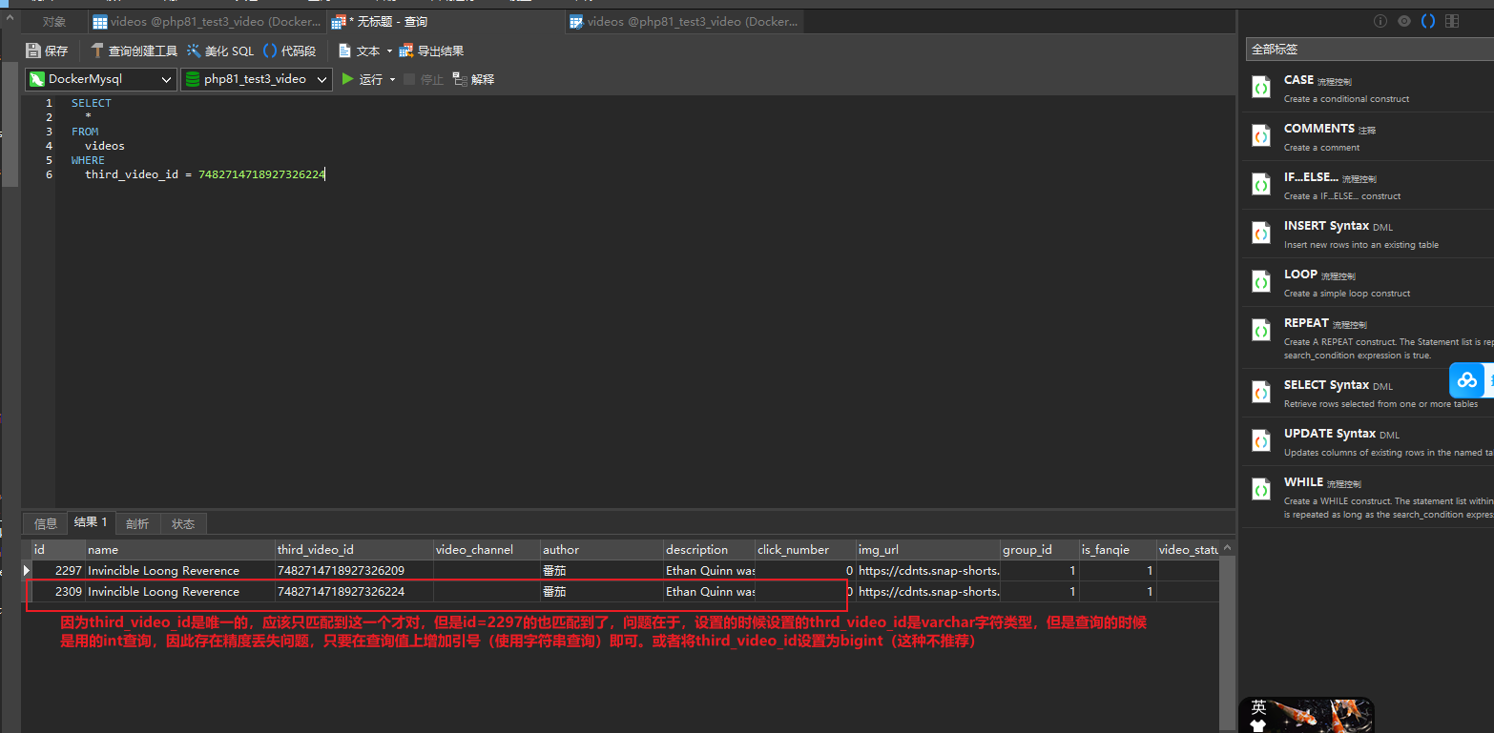Click the third_video_id column header
This screenshot has width=1494, height=733.
point(353,549)
